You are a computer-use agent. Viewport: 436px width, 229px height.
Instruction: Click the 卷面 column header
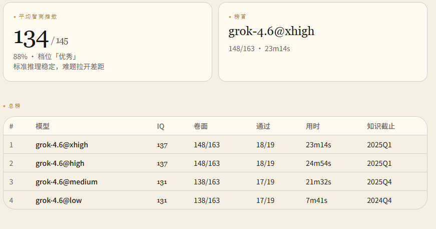pos(201,126)
